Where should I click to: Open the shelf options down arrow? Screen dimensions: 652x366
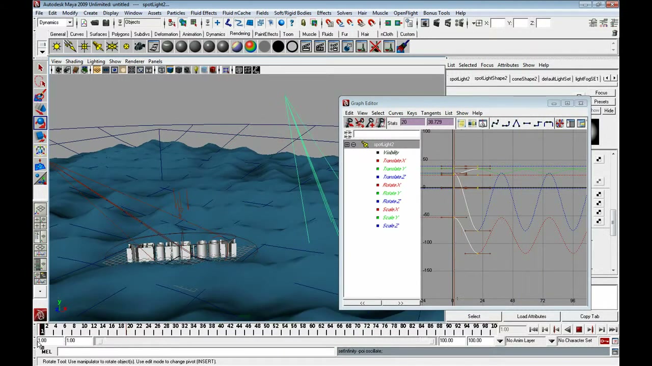tap(42, 51)
